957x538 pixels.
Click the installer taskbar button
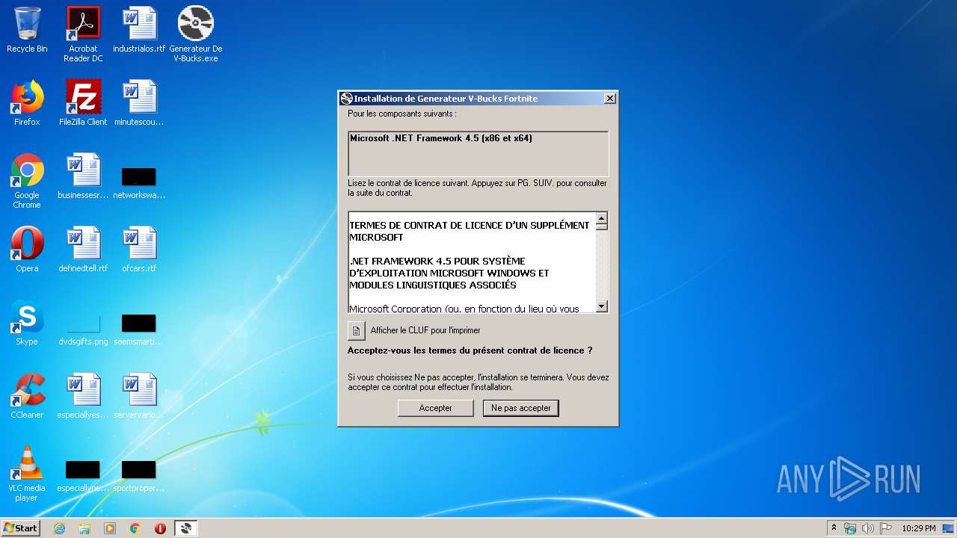(x=186, y=528)
